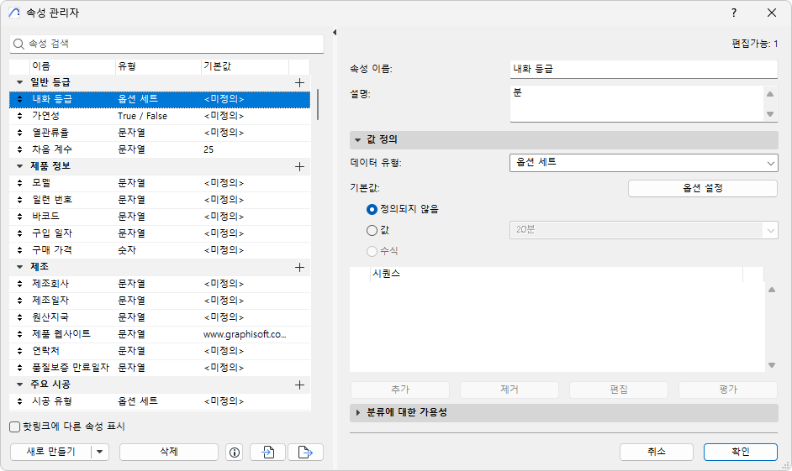Sort by the 이름 column header
This screenshot has width=792, height=471.
[73, 66]
